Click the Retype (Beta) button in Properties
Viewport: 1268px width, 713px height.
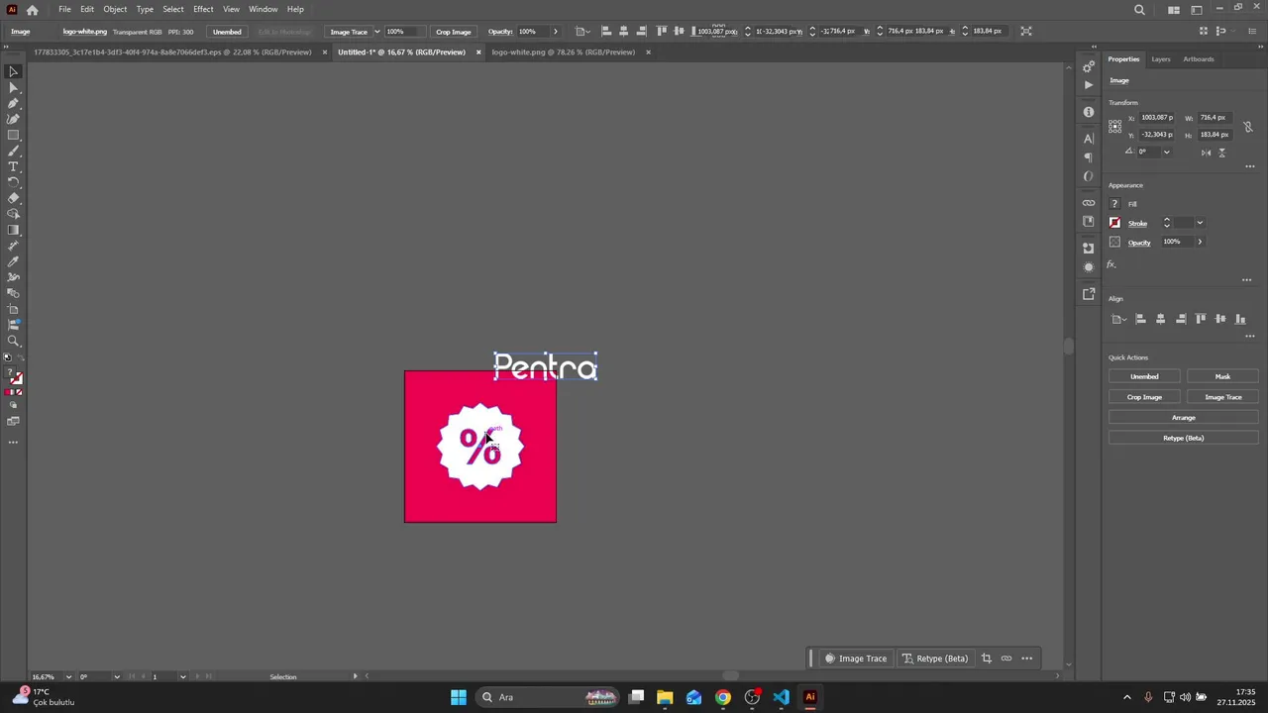coord(1183,438)
